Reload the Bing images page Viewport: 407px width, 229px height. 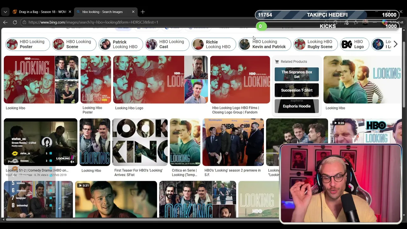(x=15, y=22)
